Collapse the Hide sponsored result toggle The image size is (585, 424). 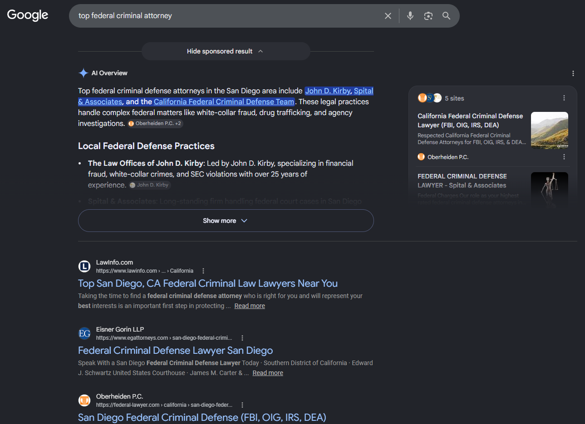pos(226,51)
